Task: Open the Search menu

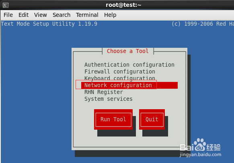Action: [62, 15]
